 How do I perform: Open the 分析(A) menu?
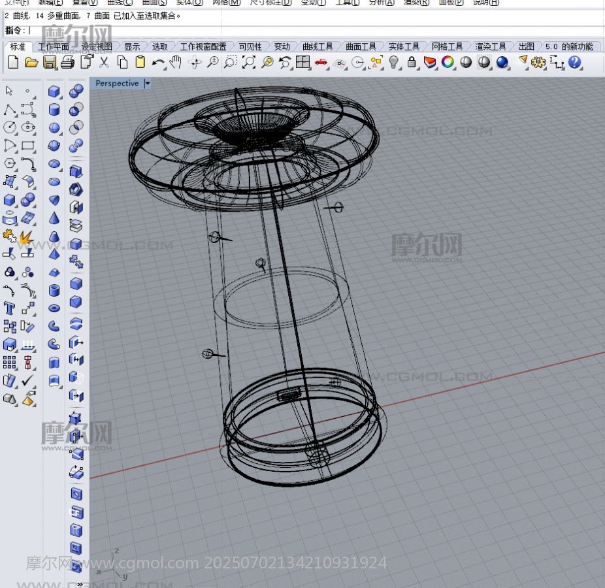point(382,3)
